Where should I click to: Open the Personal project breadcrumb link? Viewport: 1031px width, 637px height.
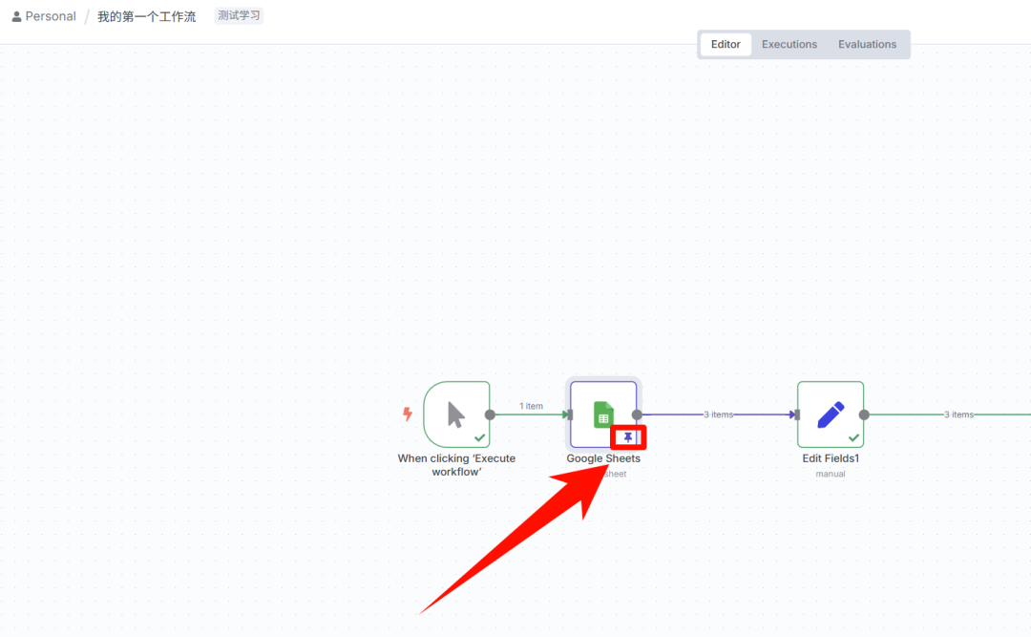tap(51, 16)
